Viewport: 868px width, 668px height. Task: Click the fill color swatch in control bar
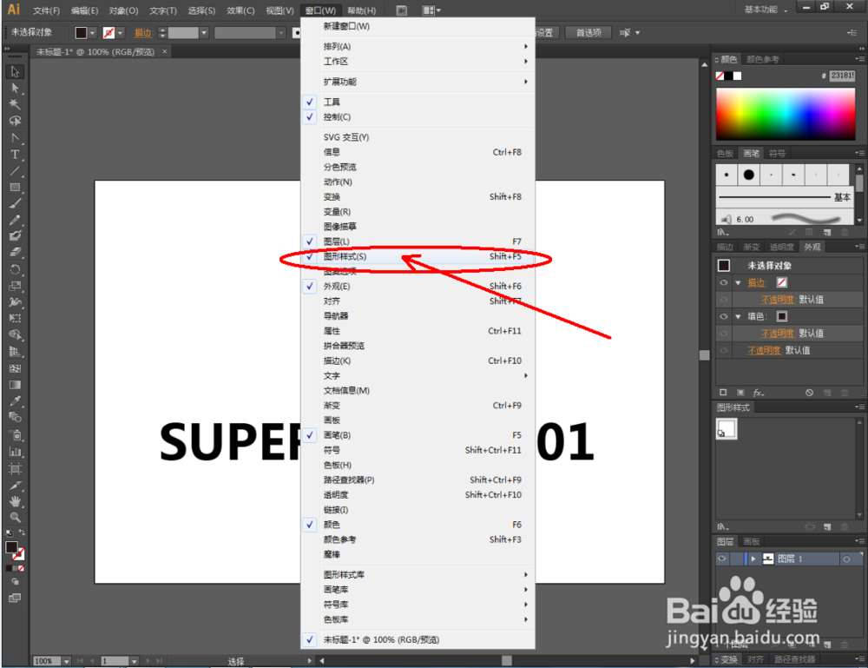coord(81,33)
